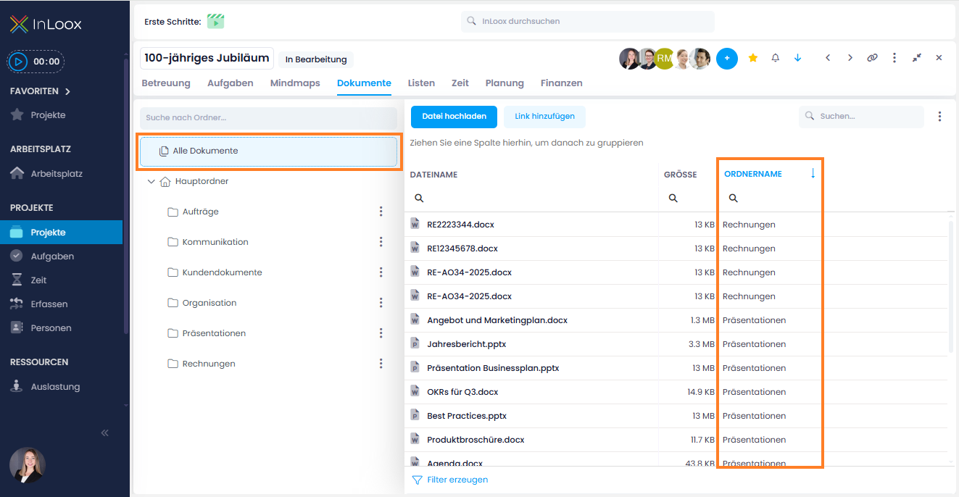Viewport: 959px width, 497px height.
Task: Start the time tracking timer
Action: point(20,62)
